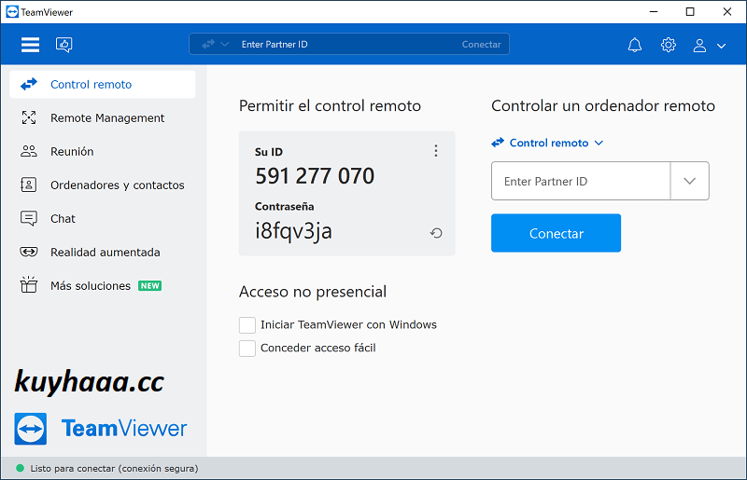Open Remote Management in the sidebar
The width and height of the screenshot is (747, 480).
103,118
